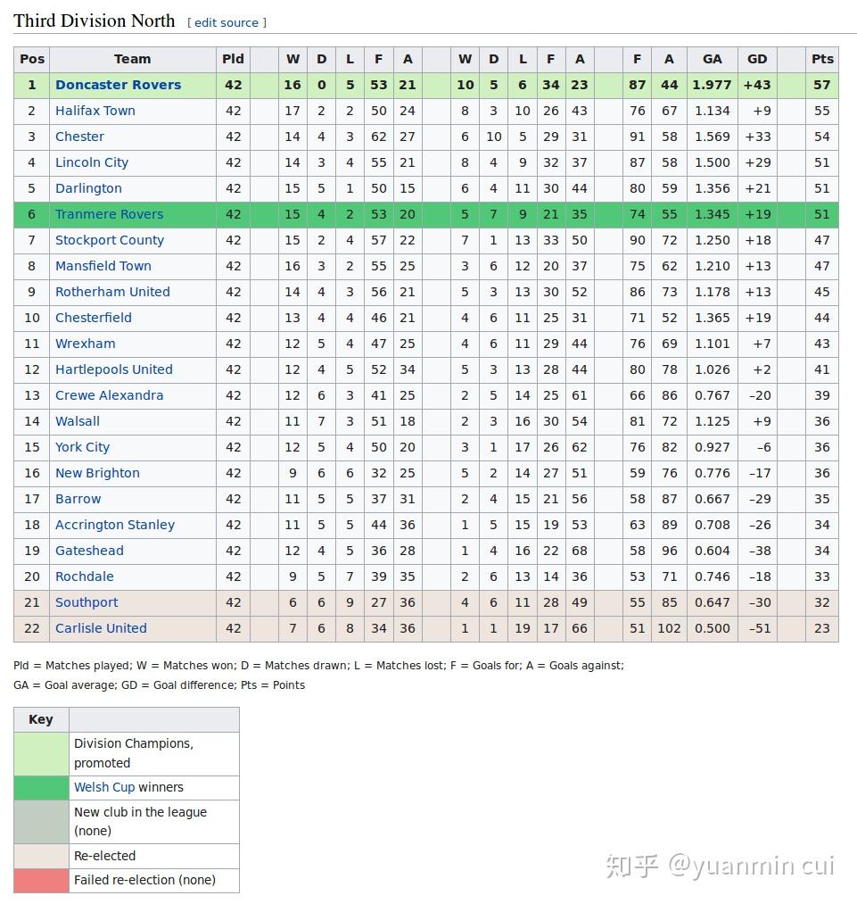
Task: Click the GD column header
Action: pos(757,59)
